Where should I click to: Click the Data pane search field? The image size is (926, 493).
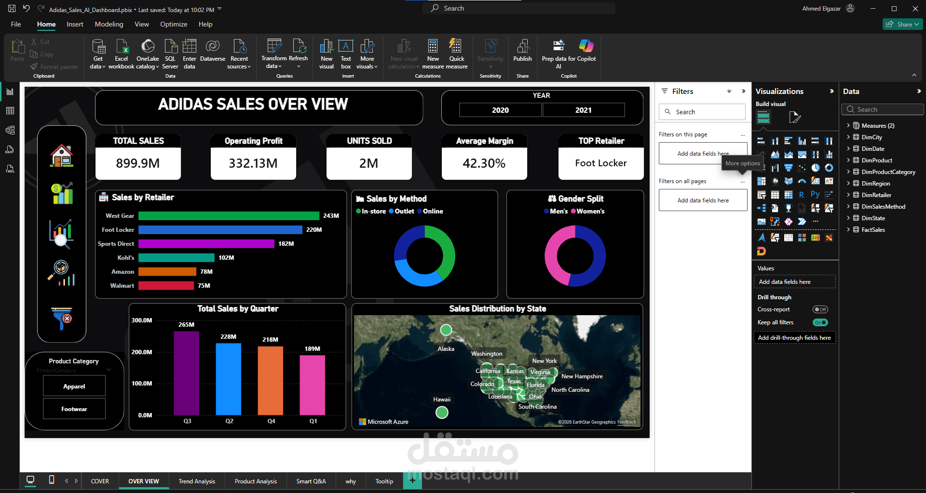click(x=883, y=109)
